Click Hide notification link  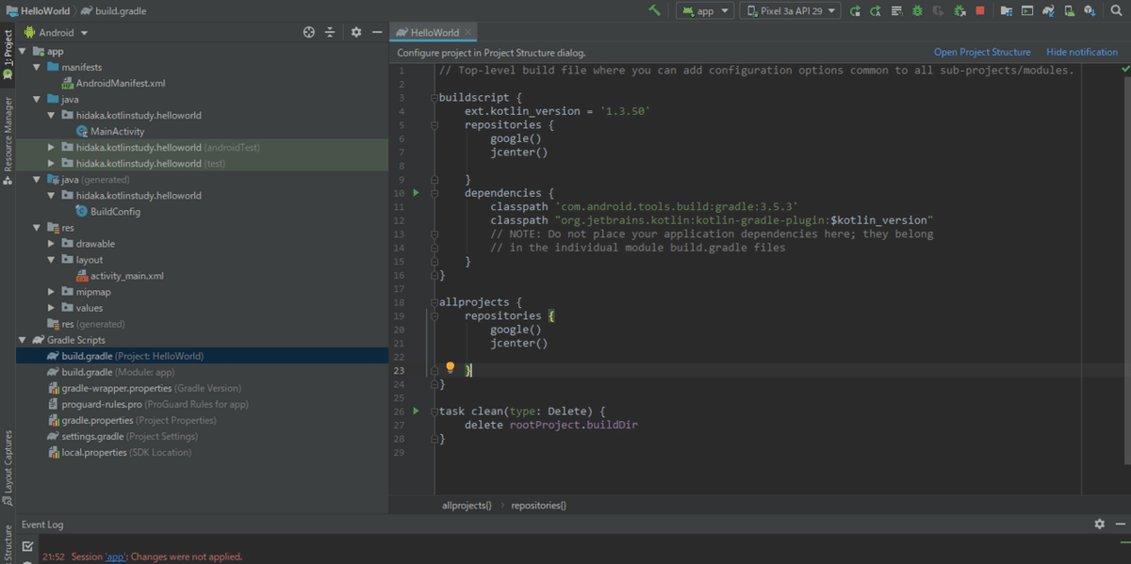(1082, 53)
